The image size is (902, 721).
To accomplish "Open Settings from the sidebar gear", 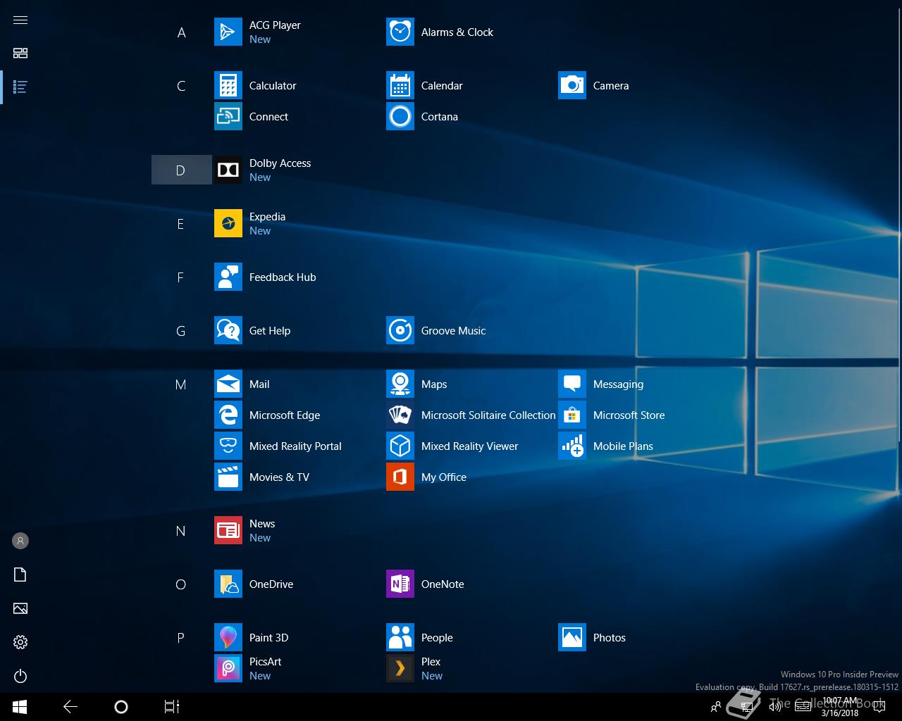I will click(x=20, y=642).
